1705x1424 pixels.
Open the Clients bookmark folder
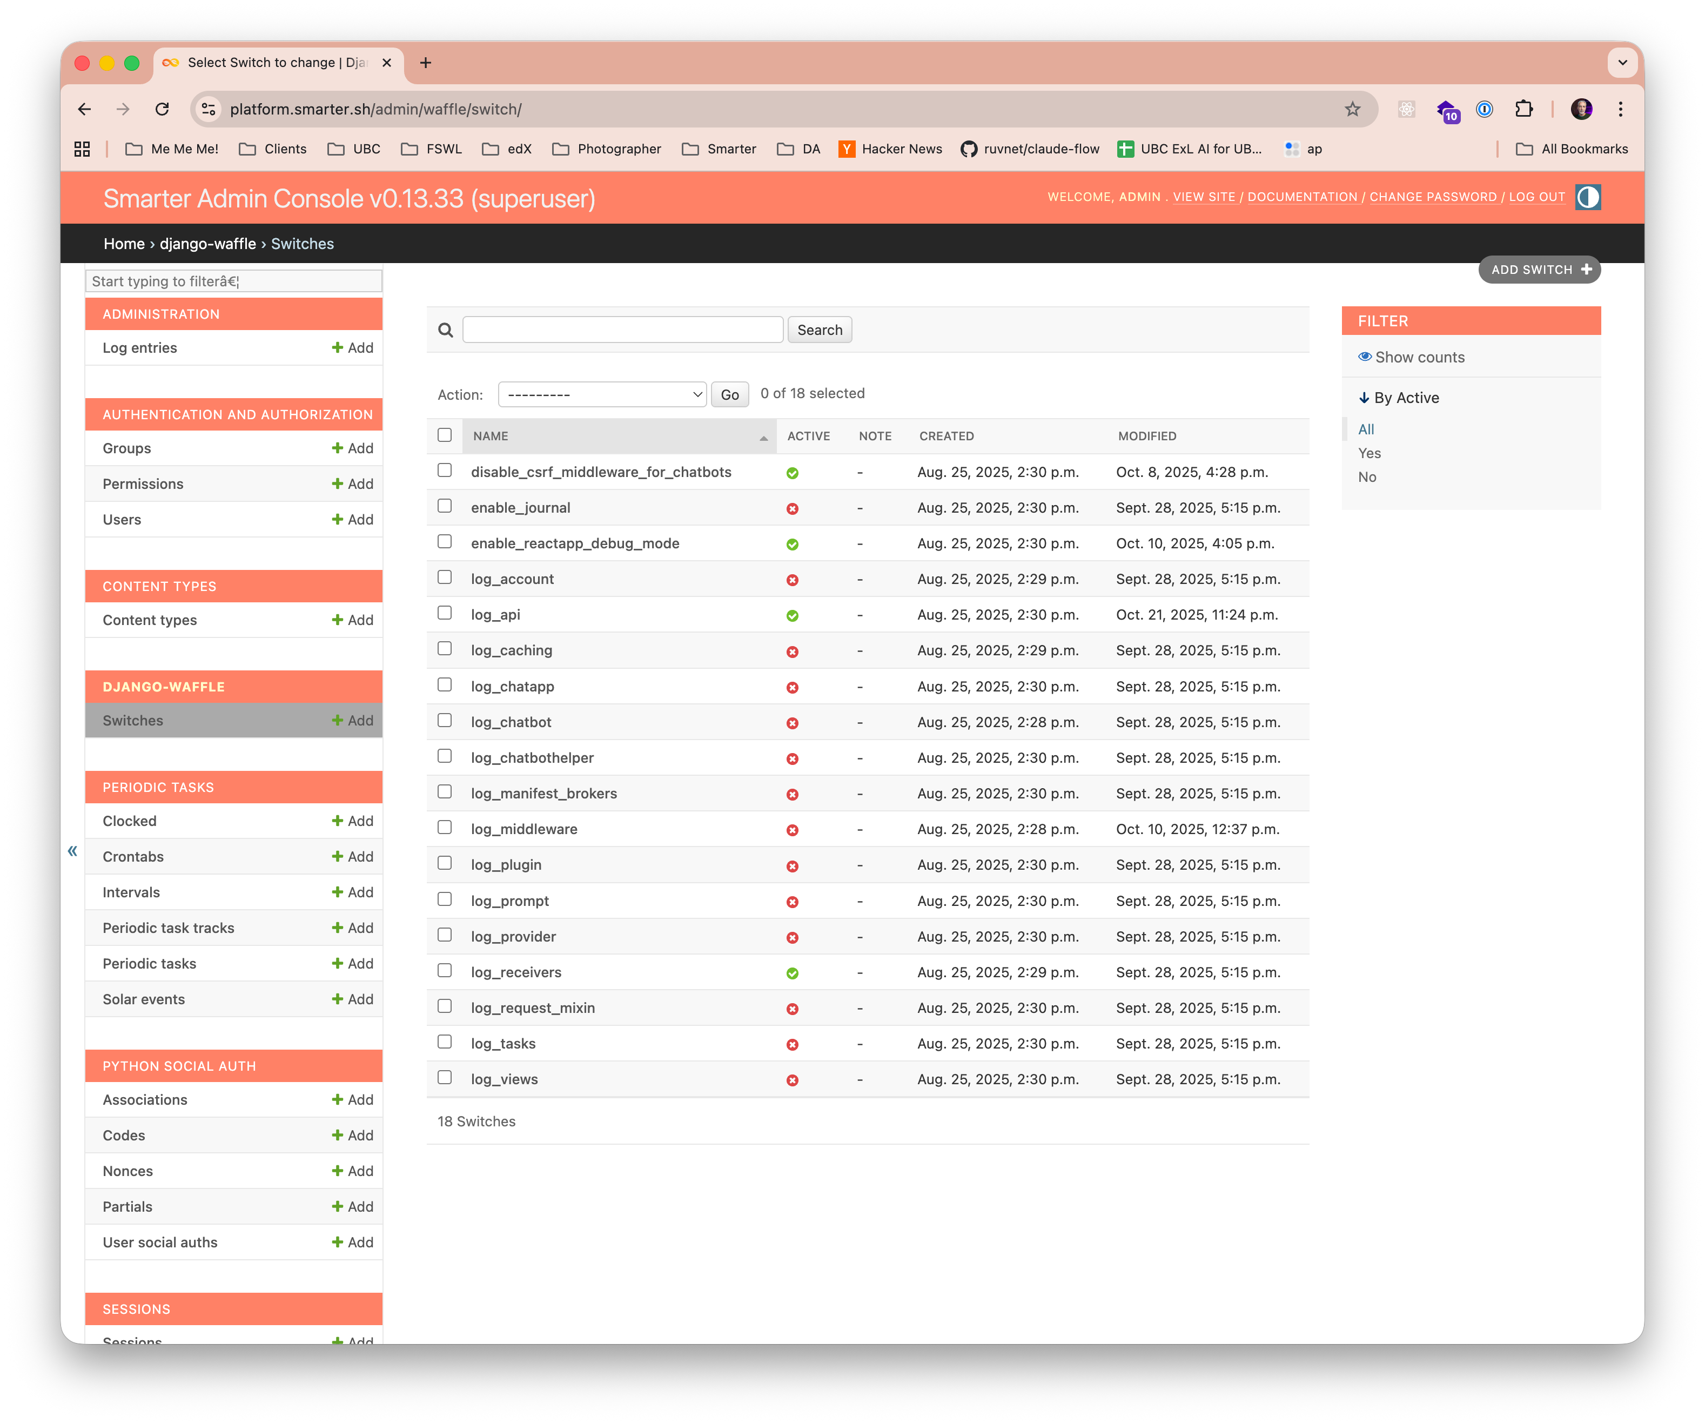click(x=273, y=149)
